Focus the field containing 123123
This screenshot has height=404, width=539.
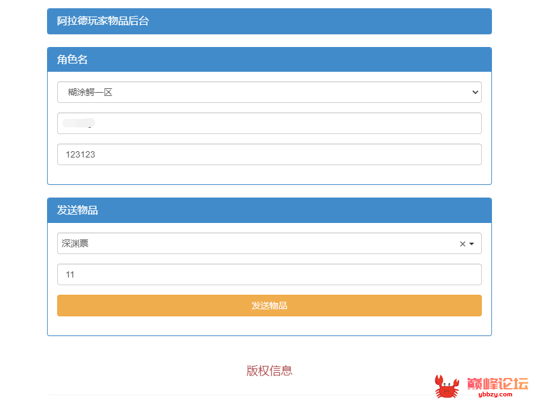click(x=269, y=154)
